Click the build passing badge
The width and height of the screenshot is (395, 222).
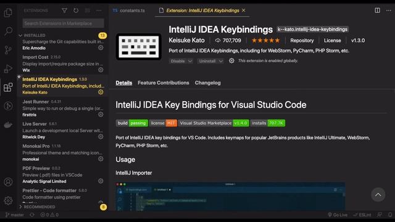[x=131, y=123]
